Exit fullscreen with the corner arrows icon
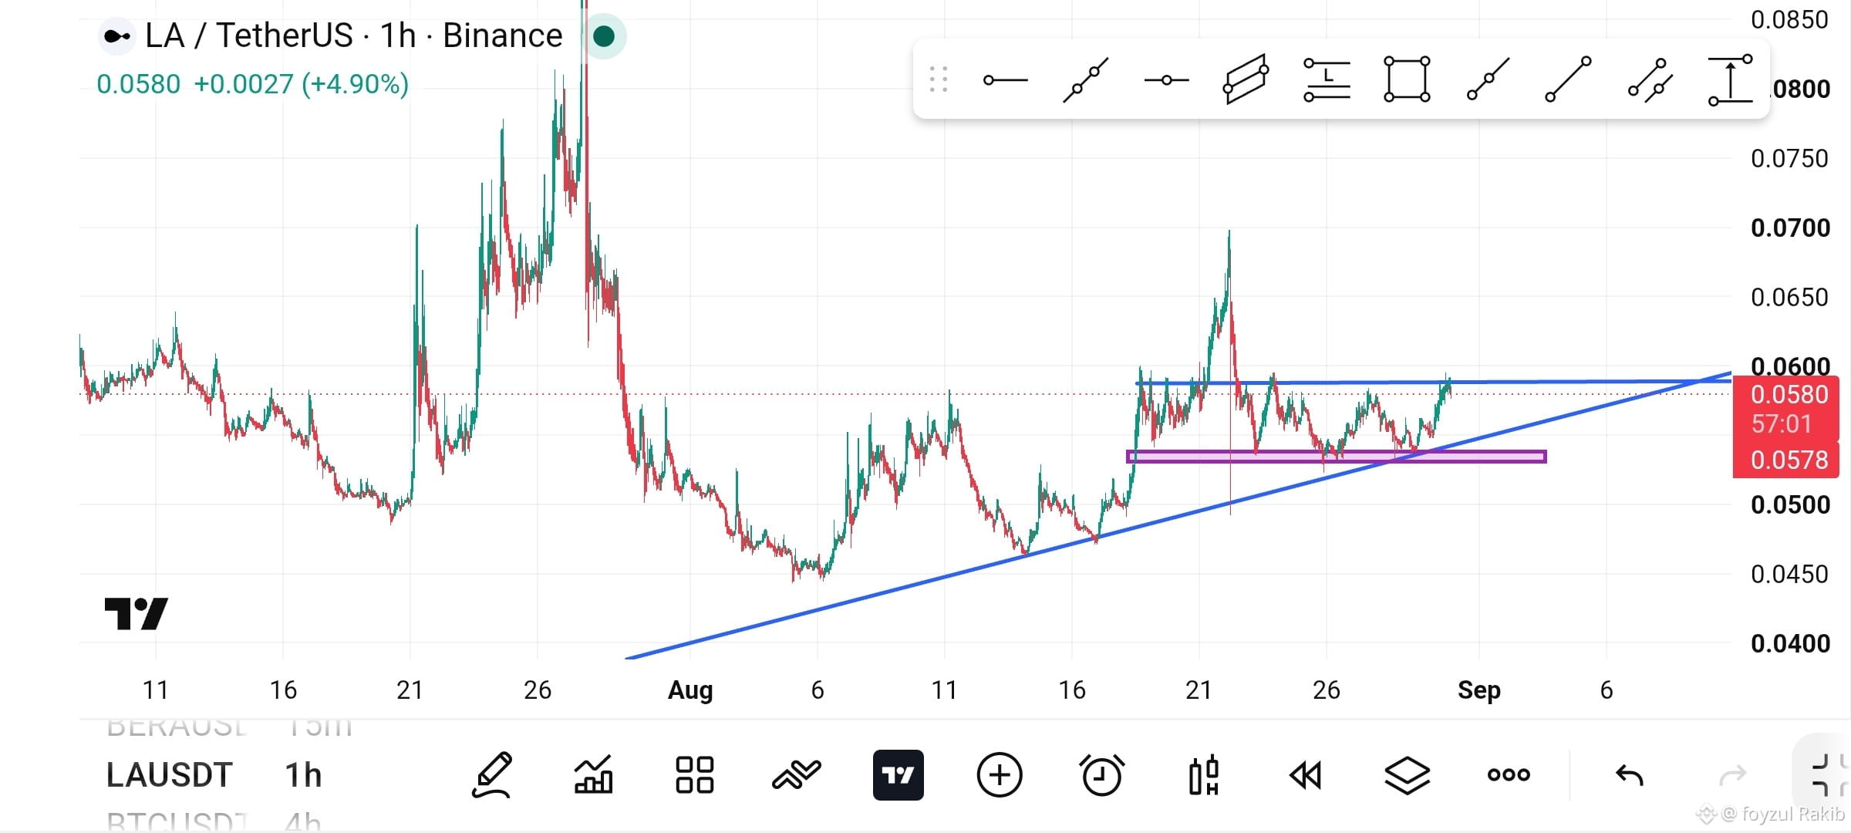This screenshot has width=1851, height=833. (x=1829, y=775)
